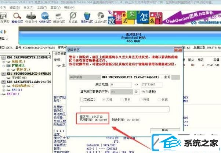Click the 2048.0GB capacity cell

click(213, 65)
